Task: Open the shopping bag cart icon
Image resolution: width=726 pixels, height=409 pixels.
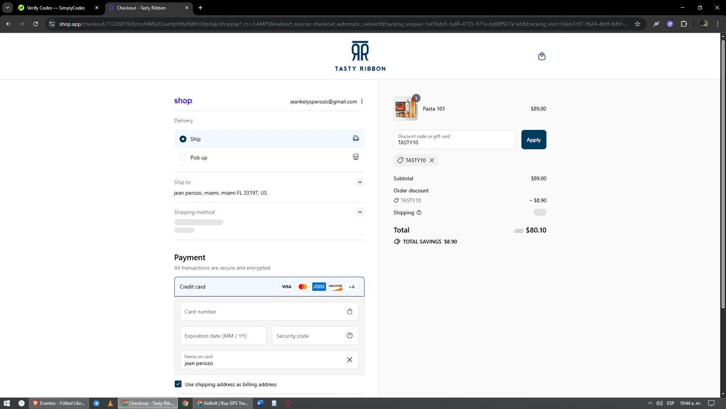Action: 542,56
